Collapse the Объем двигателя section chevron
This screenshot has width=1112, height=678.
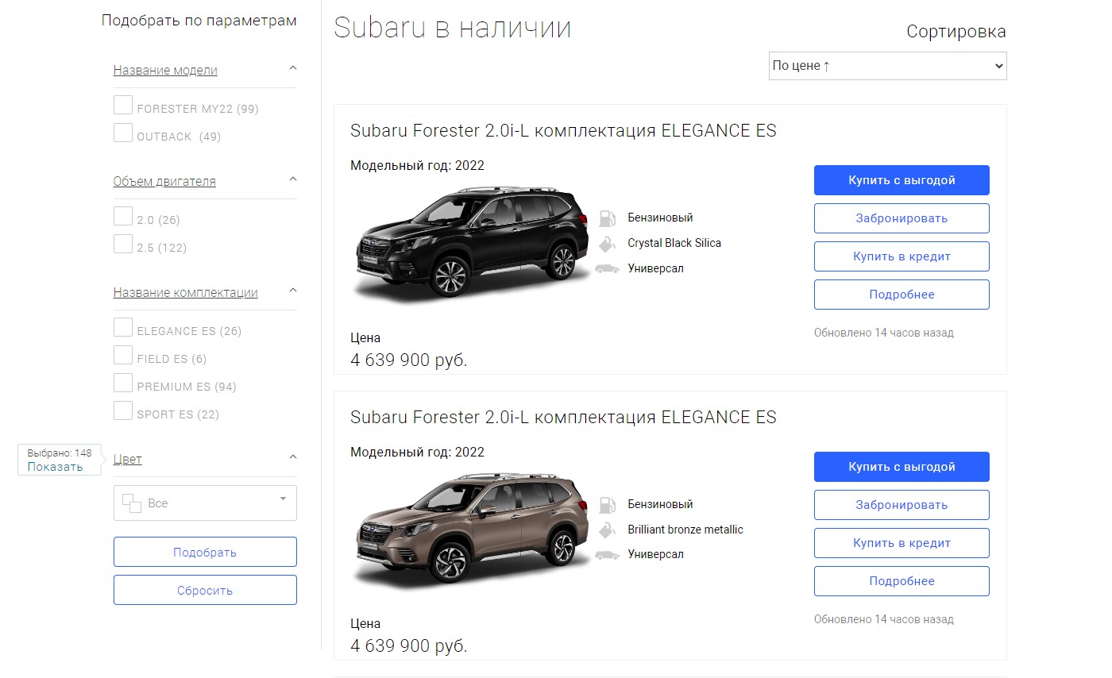coord(292,180)
